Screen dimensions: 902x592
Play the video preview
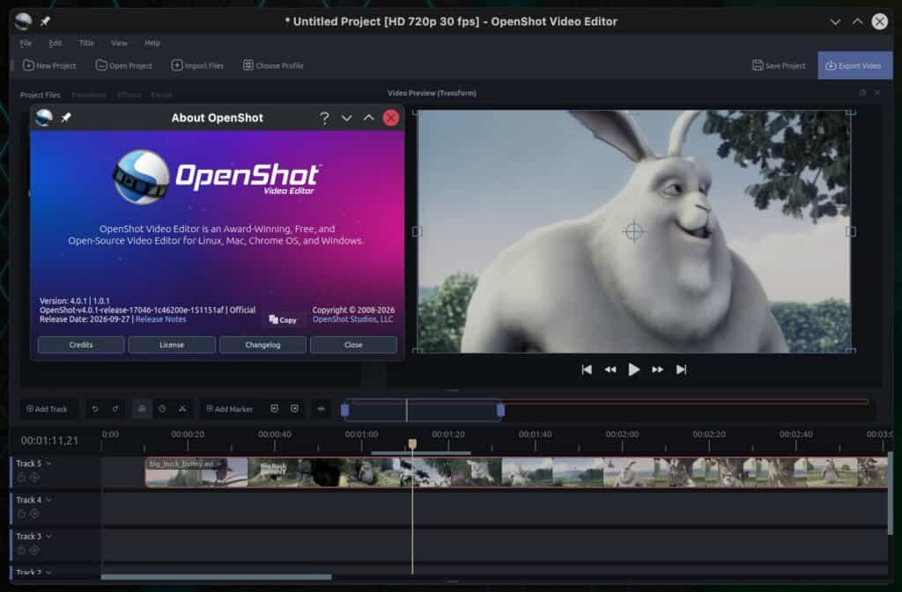634,369
